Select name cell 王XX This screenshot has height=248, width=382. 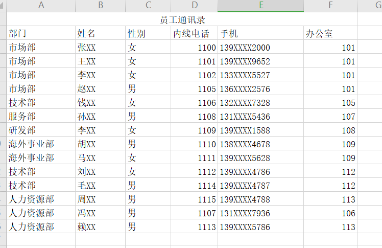101,61
